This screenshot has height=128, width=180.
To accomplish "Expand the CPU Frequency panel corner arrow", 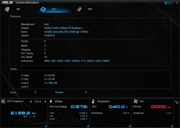I will click(x=46, y=126).
